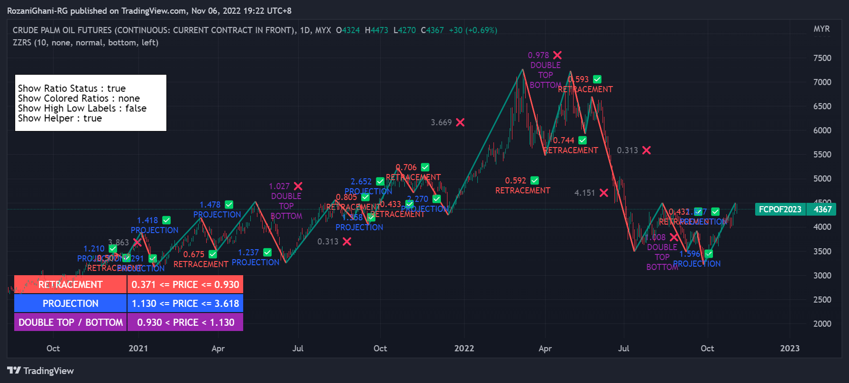This screenshot has width=849, height=383.
Task: Click the green checkmark next to 1.478
Action: coord(229,205)
